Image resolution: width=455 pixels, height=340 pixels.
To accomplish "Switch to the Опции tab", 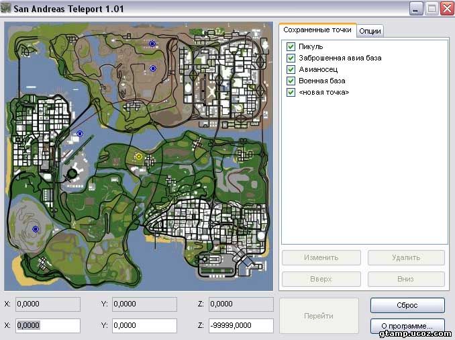I will pyautogui.click(x=370, y=31).
